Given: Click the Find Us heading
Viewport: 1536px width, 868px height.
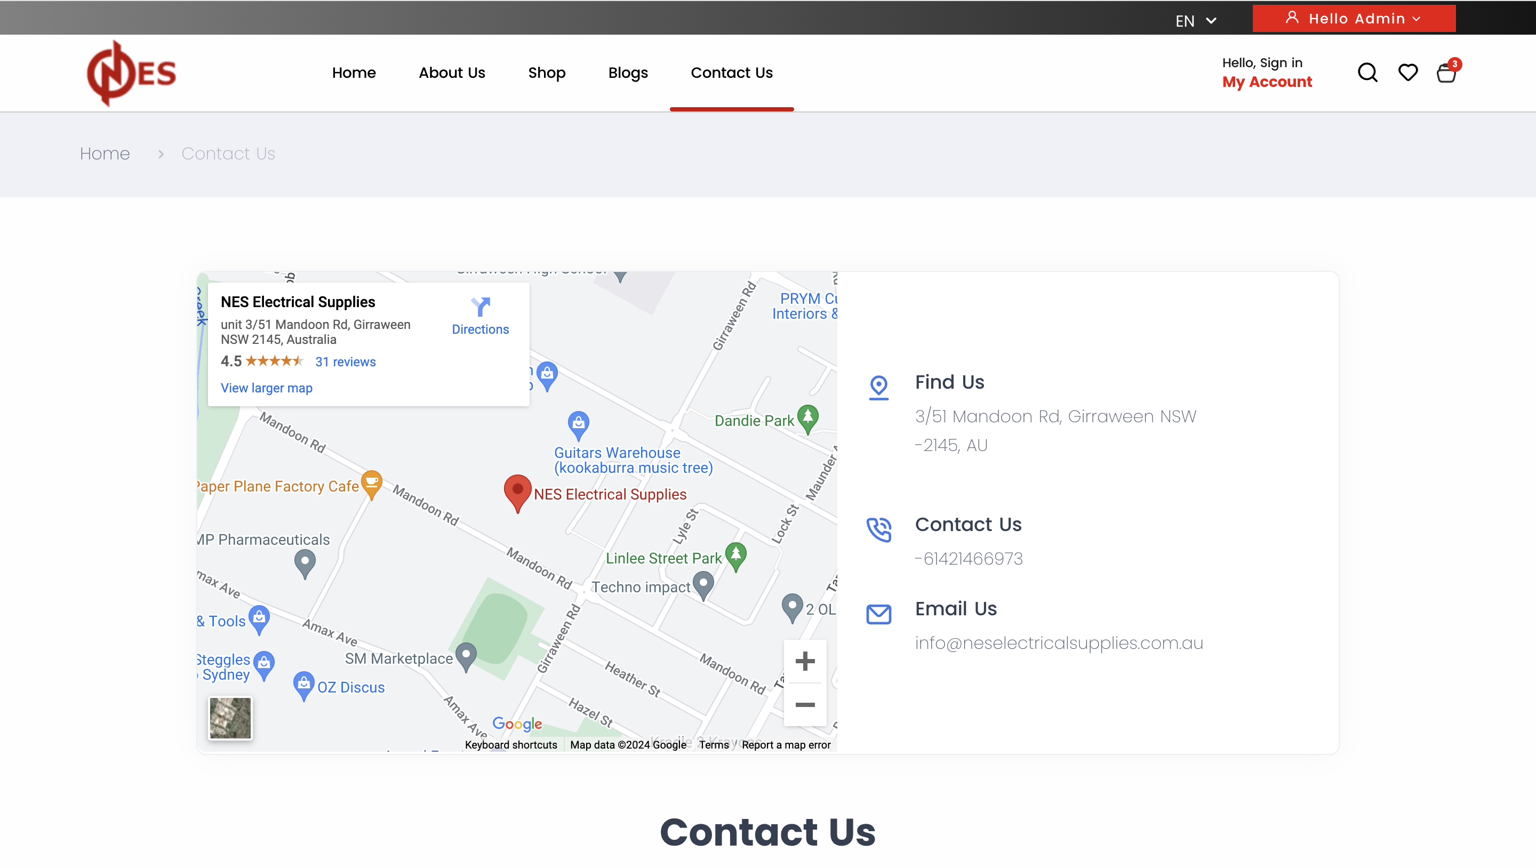Looking at the screenshot, I should (950, 382).
